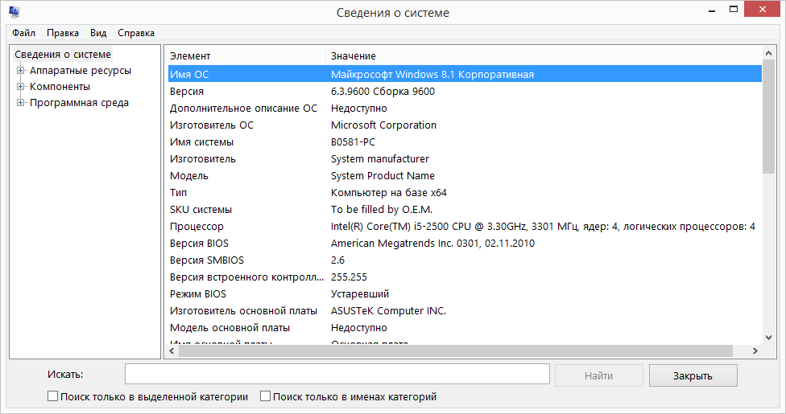
Task: Select the Модель row
Action: pyautogui.click(x=465, y=176)
